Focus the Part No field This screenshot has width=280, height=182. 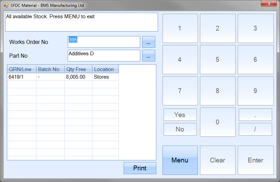(104, 56)
